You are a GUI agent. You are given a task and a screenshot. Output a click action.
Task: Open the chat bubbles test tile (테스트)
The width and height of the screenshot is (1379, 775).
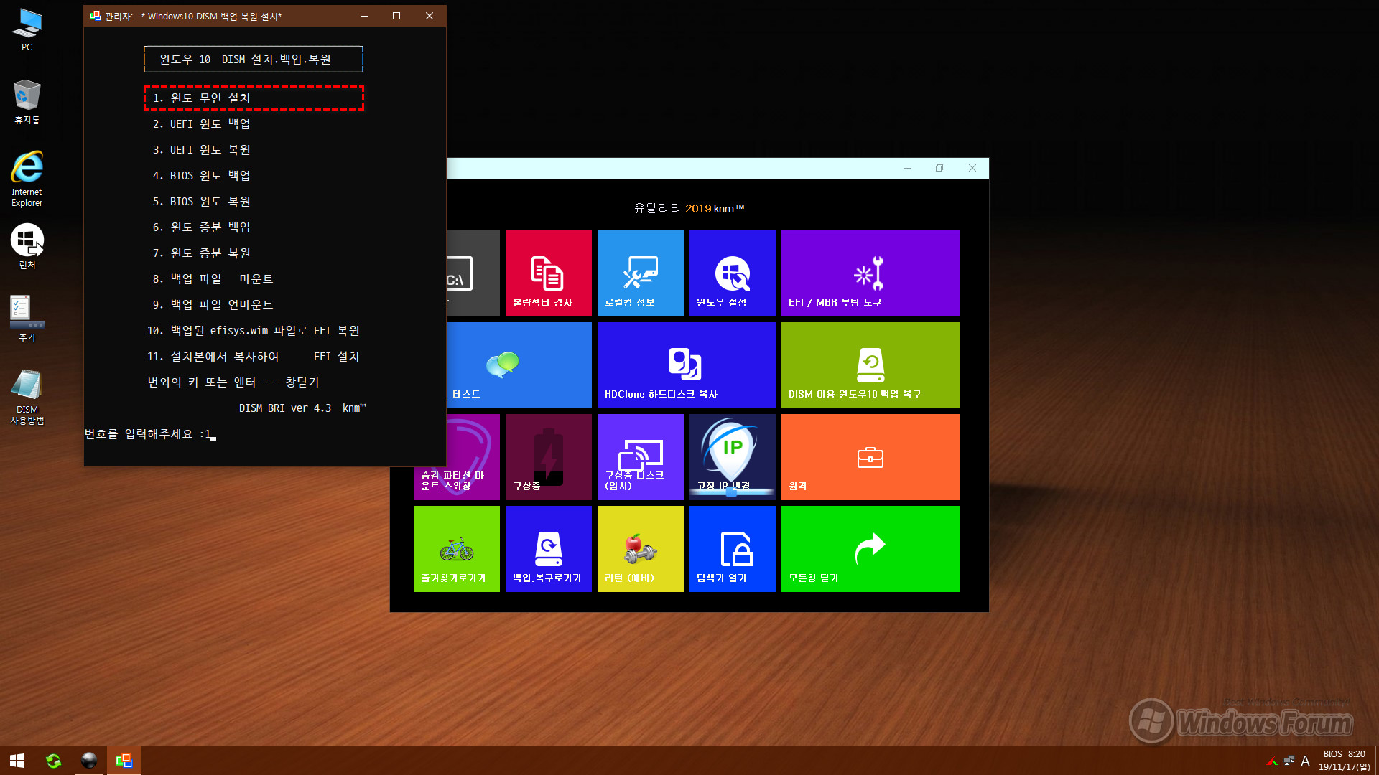(x=519, y=365)
